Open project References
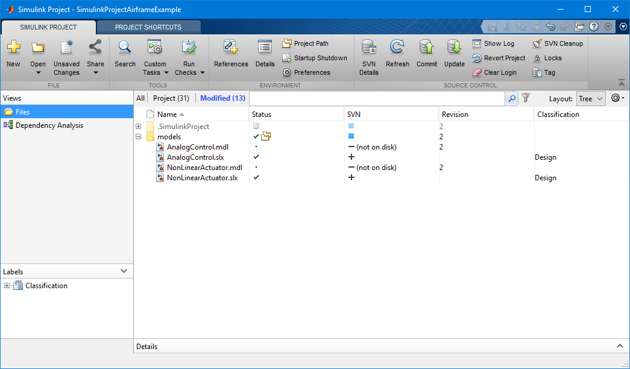 (x=231, y=54)
